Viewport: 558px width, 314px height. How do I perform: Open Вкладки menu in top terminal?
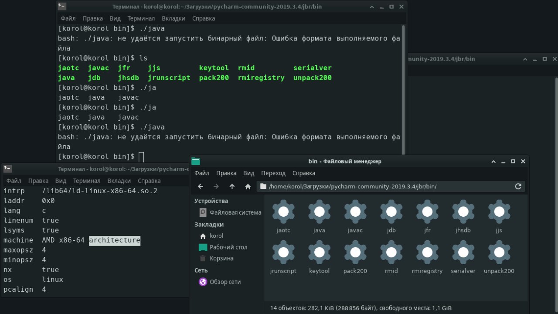[x=174, y=18]
